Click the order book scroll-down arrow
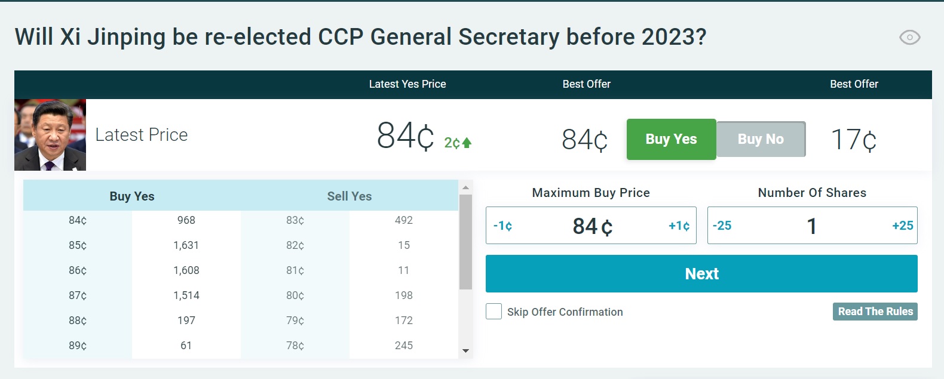 pos(465,351)
